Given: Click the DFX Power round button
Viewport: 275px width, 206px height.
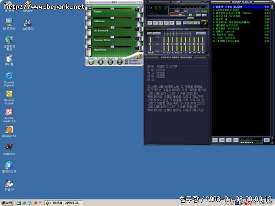Looking at the screenshot, I should pyautogui.click(x=91, y=63).
